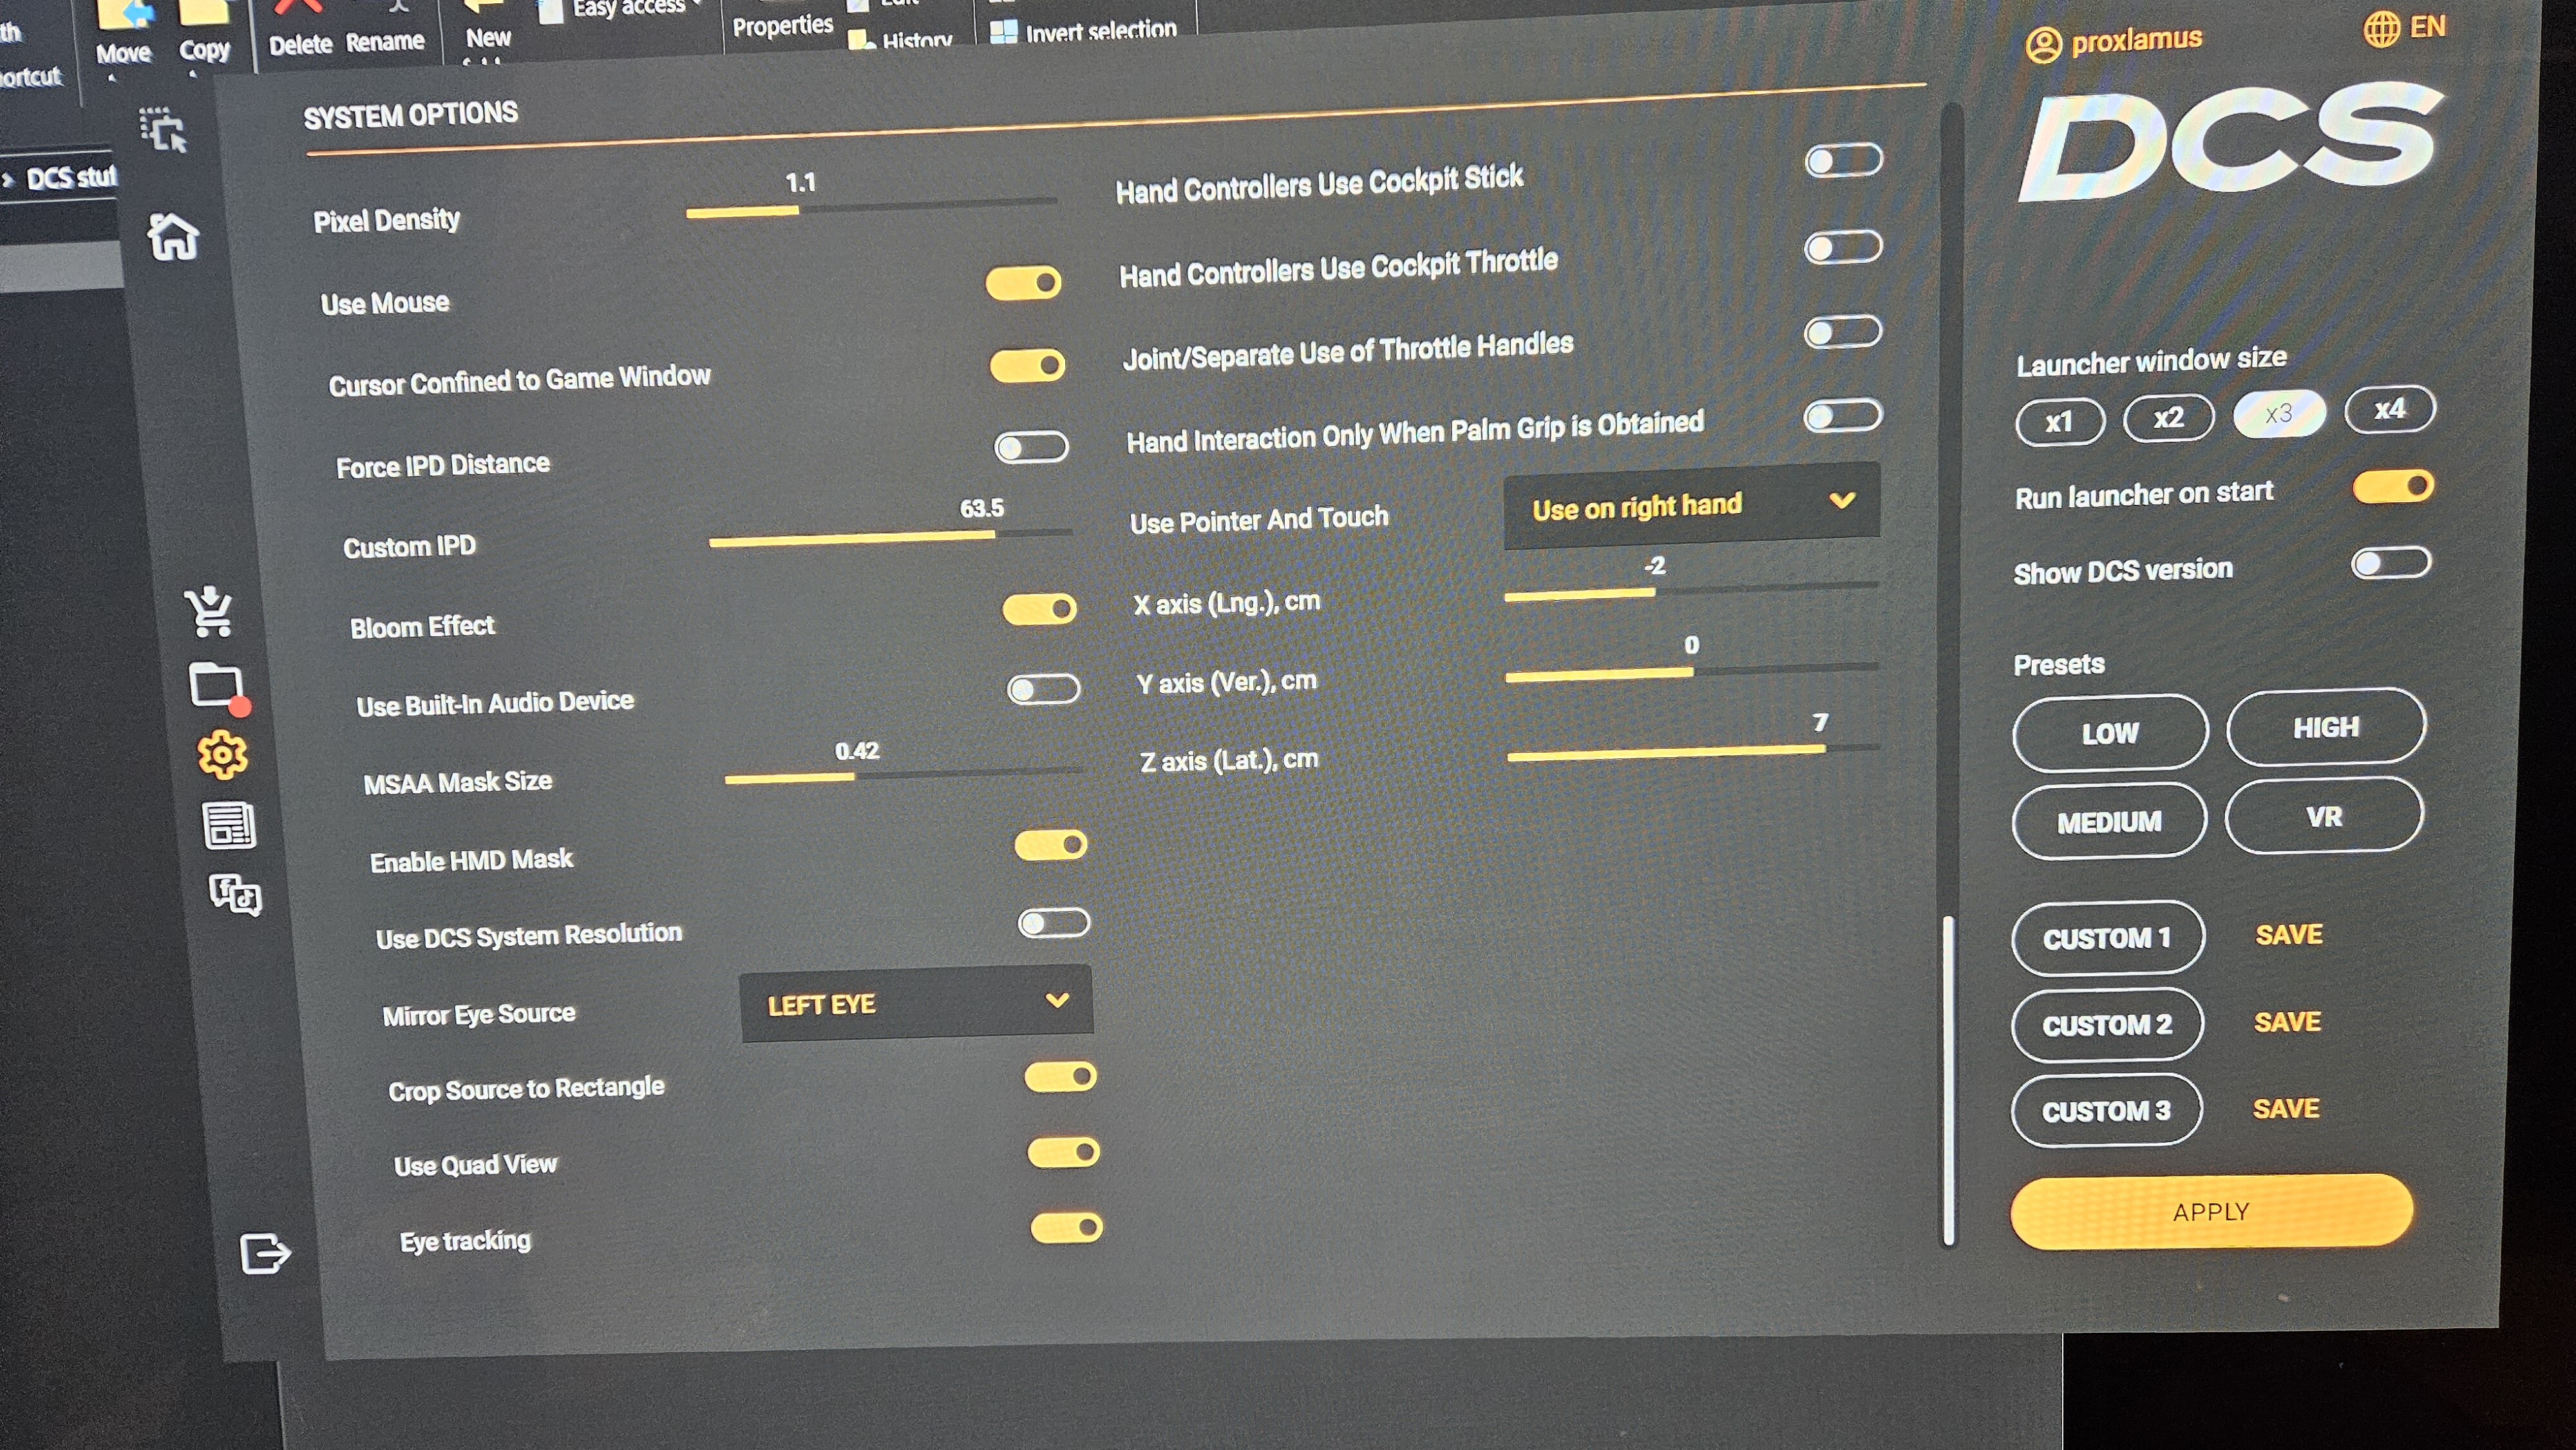Disable the Use Quad View switch
2576x1450 pixels.
1064,1152
